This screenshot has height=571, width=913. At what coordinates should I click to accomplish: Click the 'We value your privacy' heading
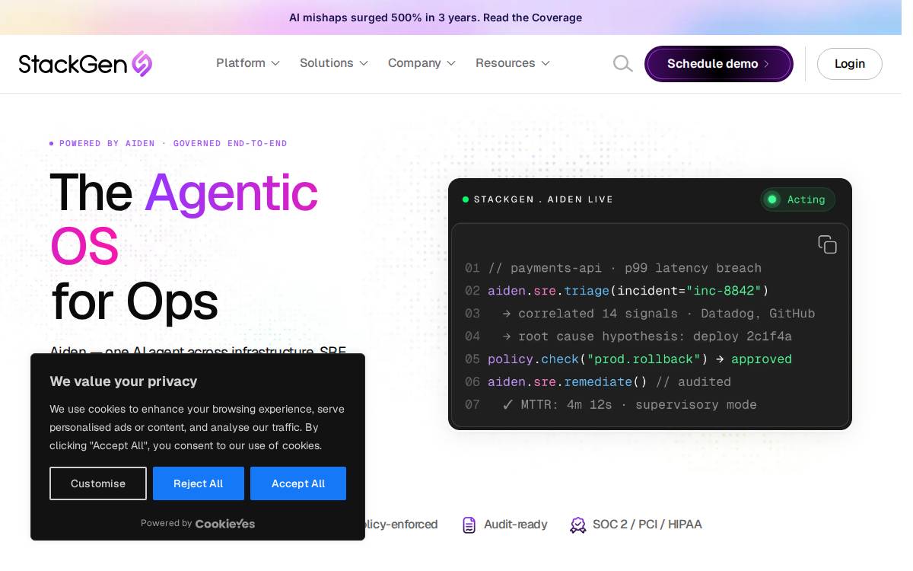tap(123, 381)
